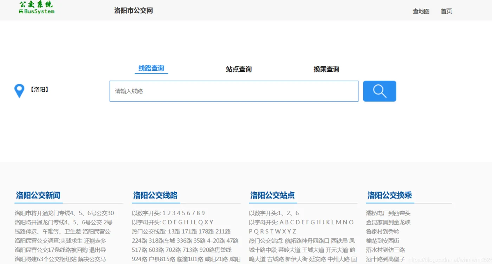Choose letter T under 洛阳公交站点 以字母开头

(x=272, y=231)
